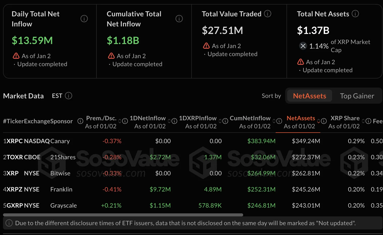Click the Grayscale sponsor link
The height and width of the screenshot is (235, 383).
[63, 205]
